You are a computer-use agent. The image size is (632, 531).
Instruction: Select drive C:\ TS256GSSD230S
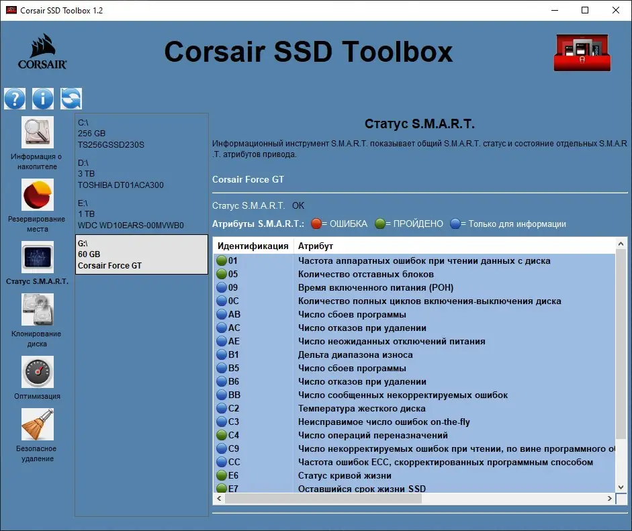[x=142, y=134]
